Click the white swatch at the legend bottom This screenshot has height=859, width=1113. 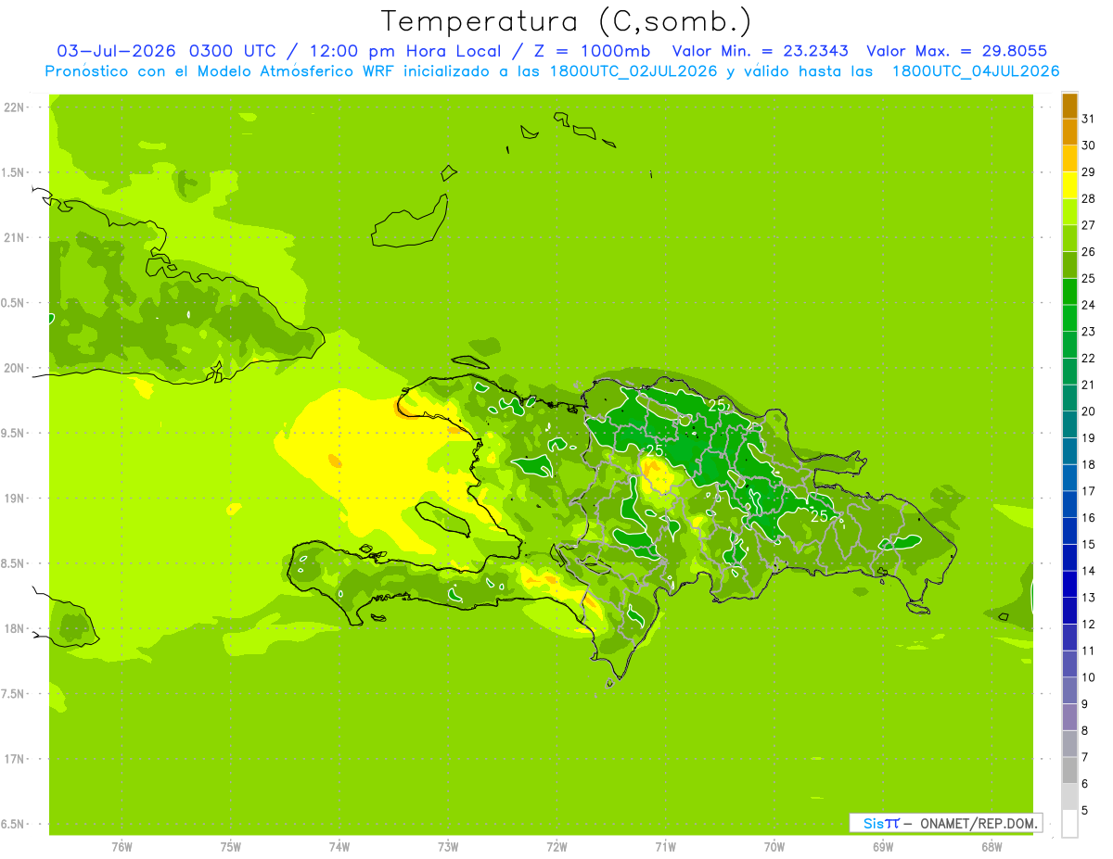click(1069, 823)
